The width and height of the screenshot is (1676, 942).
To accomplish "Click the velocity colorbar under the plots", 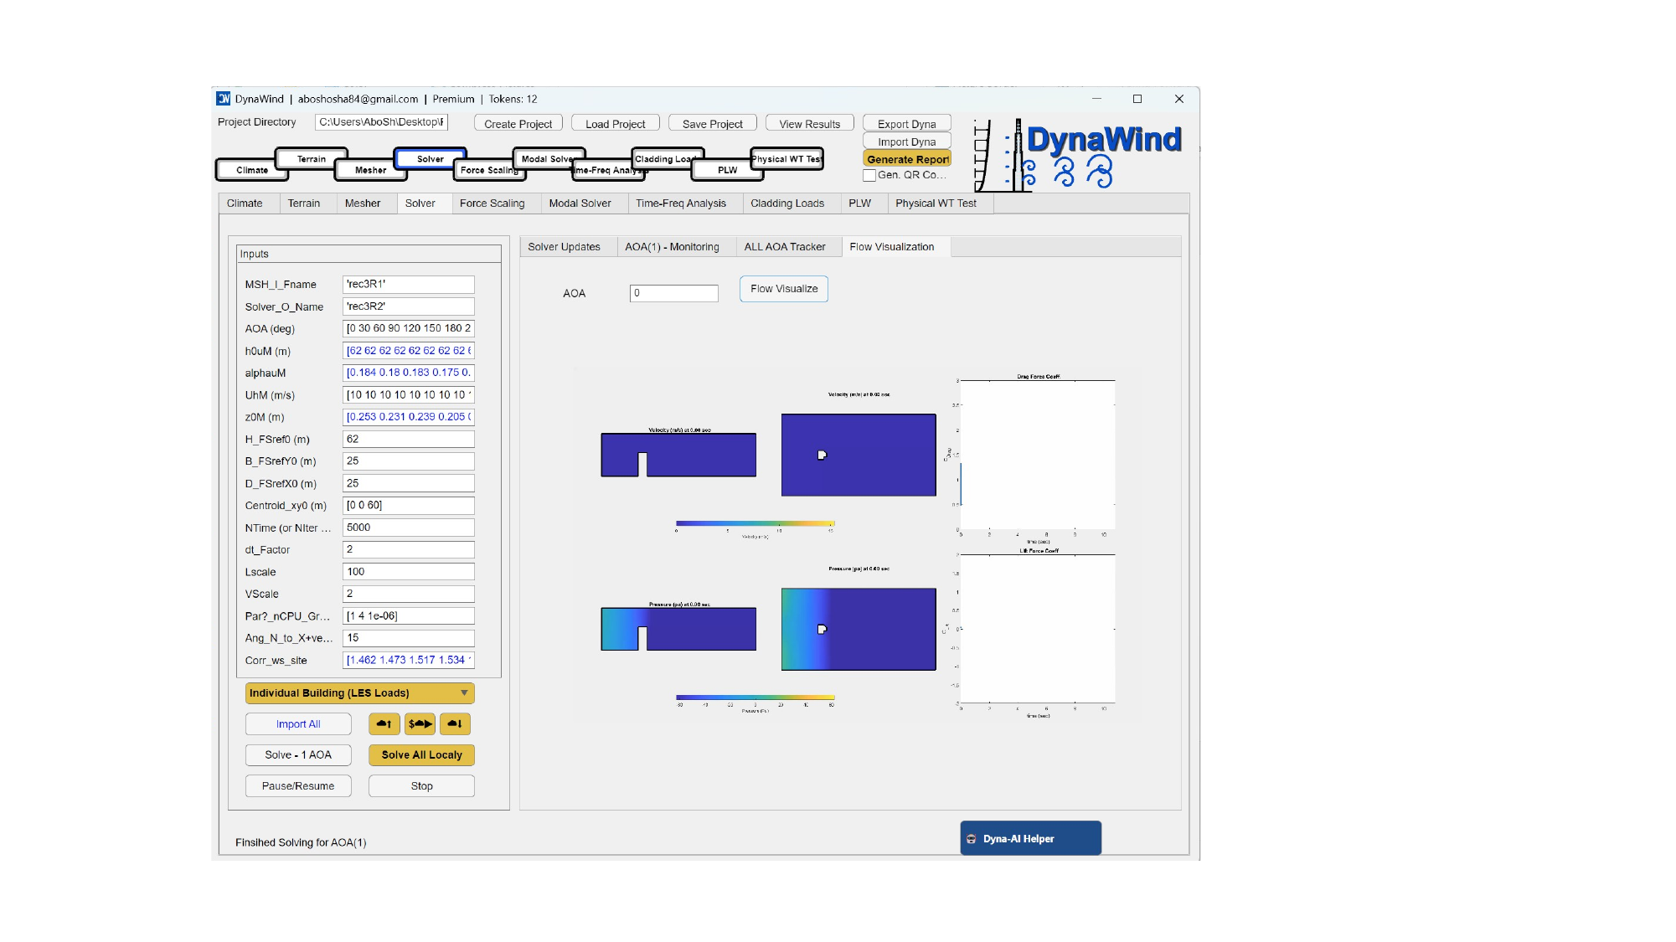I will pyautogui.click(x=755, y=523).
